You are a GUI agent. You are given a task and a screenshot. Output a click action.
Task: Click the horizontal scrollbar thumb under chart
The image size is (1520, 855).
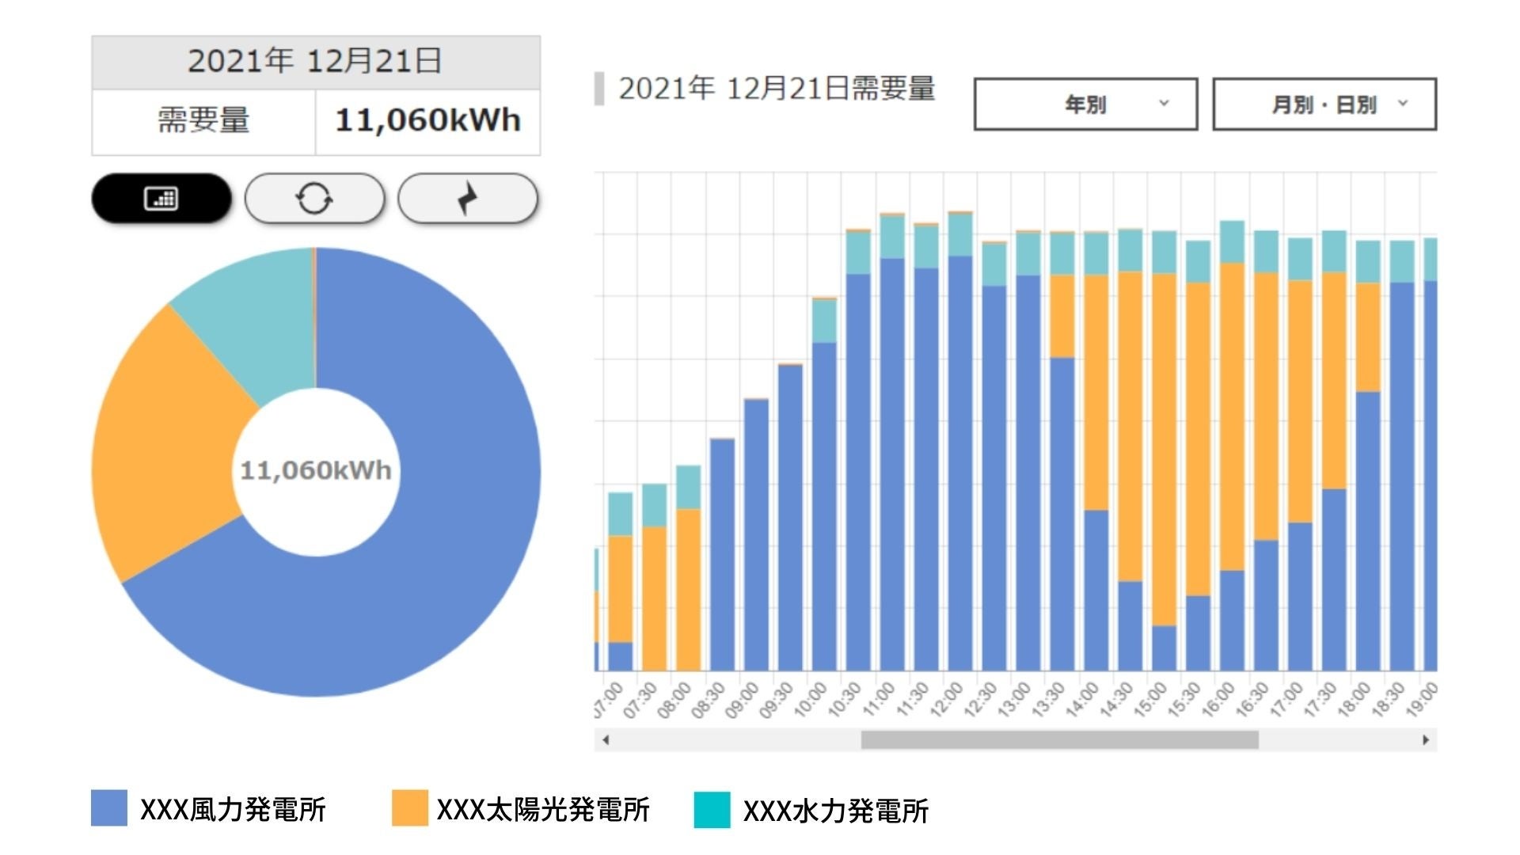coord(1059,740)
